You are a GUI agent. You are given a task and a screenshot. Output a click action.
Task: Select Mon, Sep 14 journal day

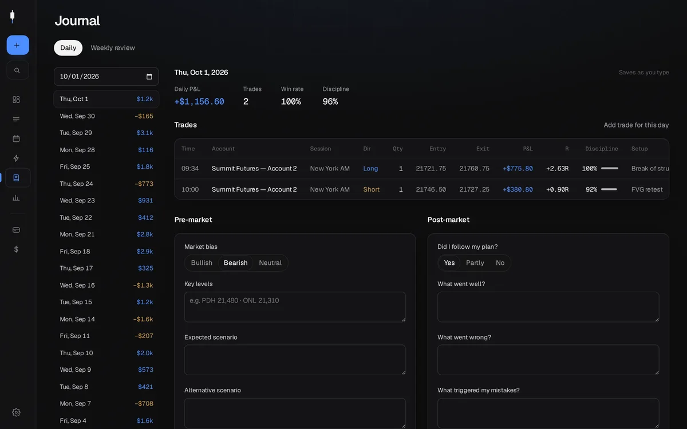click(x=106, y=319)
